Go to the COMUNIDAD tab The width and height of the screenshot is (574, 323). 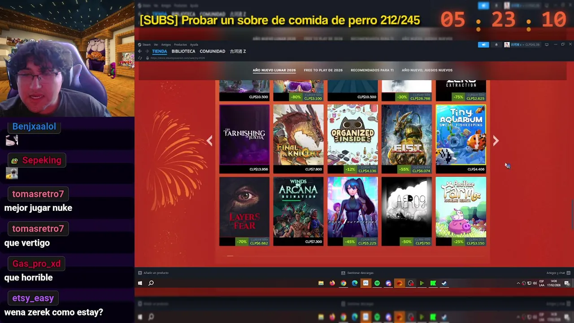coord(212,51)
